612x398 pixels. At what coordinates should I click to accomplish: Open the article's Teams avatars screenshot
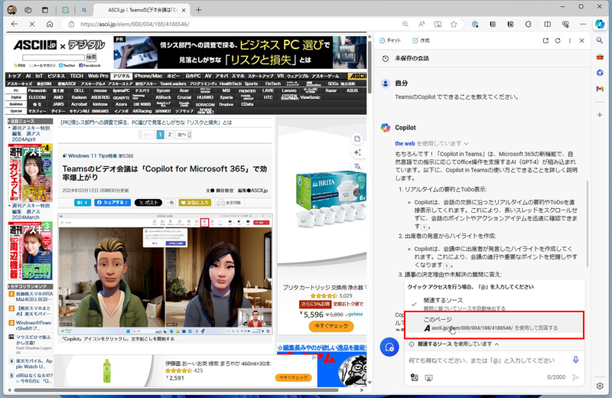[165, 274]
